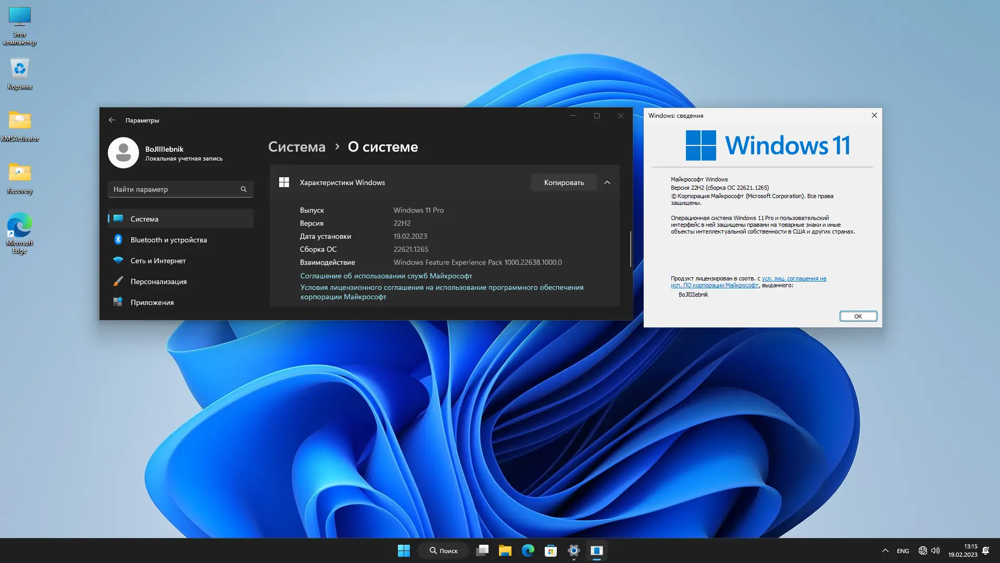
Task: Select the Bluetooth и устройства menu item
Action: pos(169,240)
